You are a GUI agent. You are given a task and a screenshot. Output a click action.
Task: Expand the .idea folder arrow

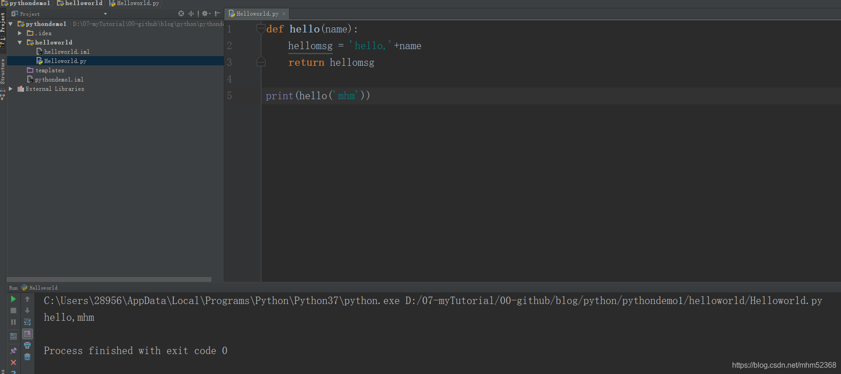(x=20, y=33)
